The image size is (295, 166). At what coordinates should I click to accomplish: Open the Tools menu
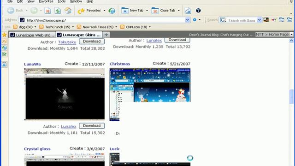pos(61,1)
